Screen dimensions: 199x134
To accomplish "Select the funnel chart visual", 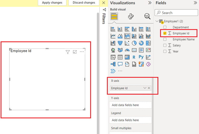I will pyautogui.click(x=120, y=43).
